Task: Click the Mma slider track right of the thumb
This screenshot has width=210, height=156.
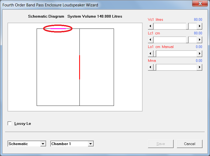Action: coord(176,67)
